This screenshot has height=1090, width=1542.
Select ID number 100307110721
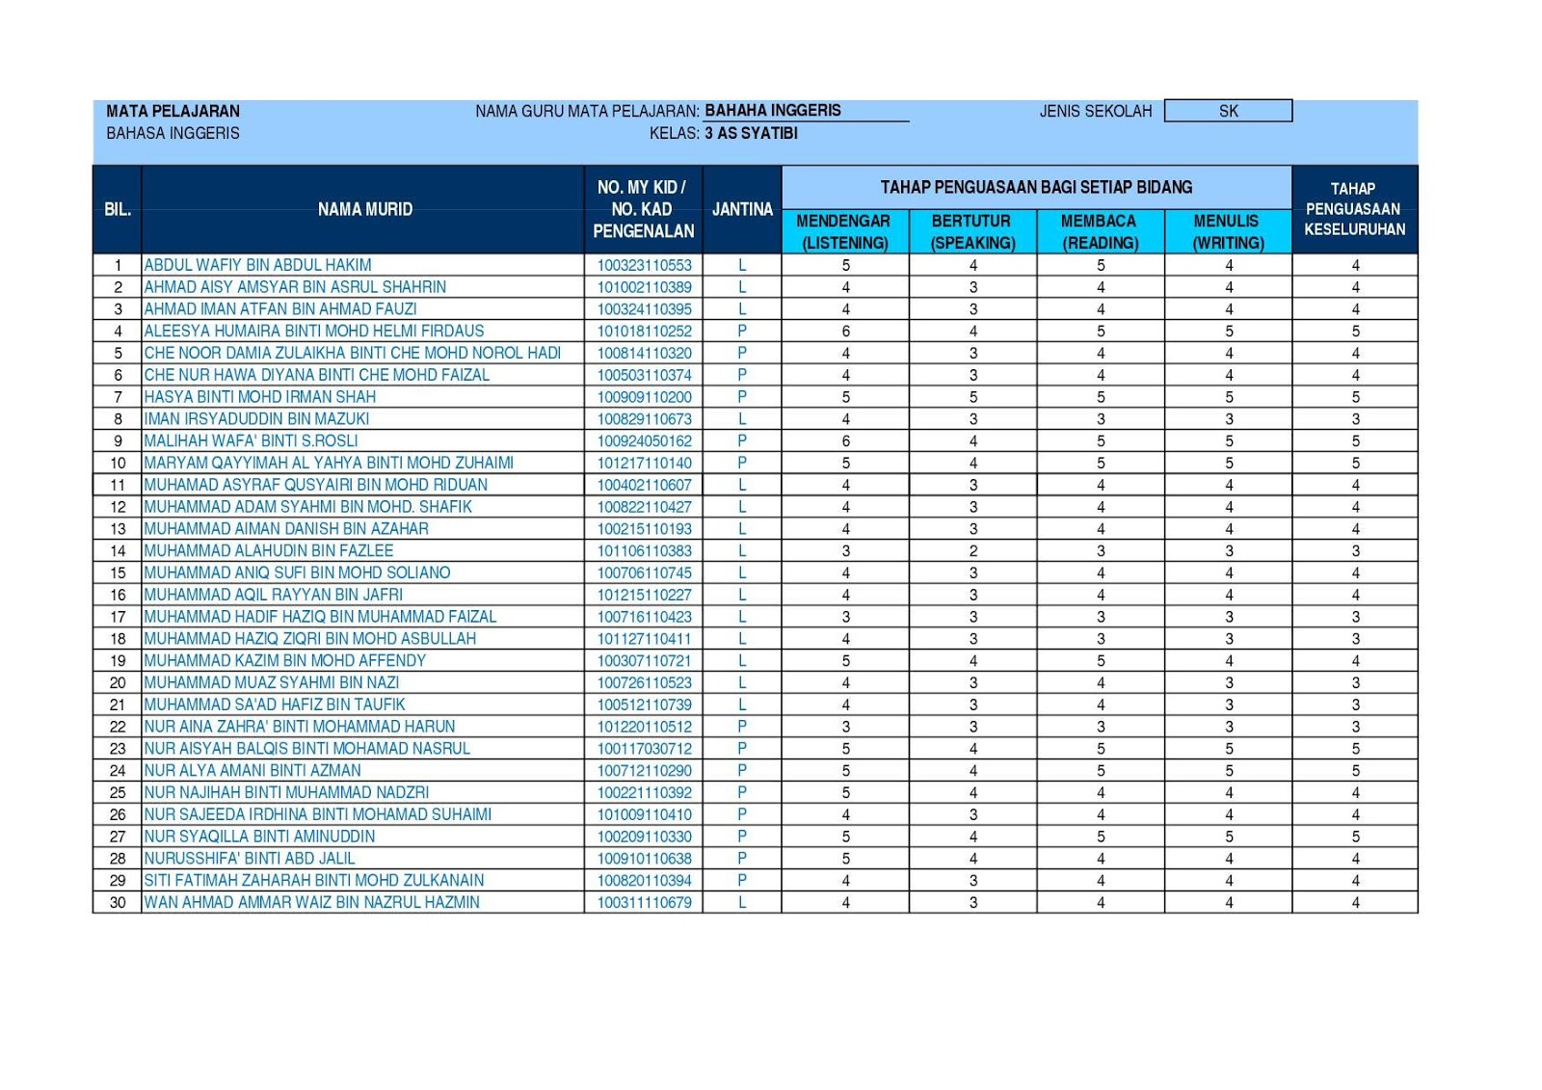[x=644, y=661]
